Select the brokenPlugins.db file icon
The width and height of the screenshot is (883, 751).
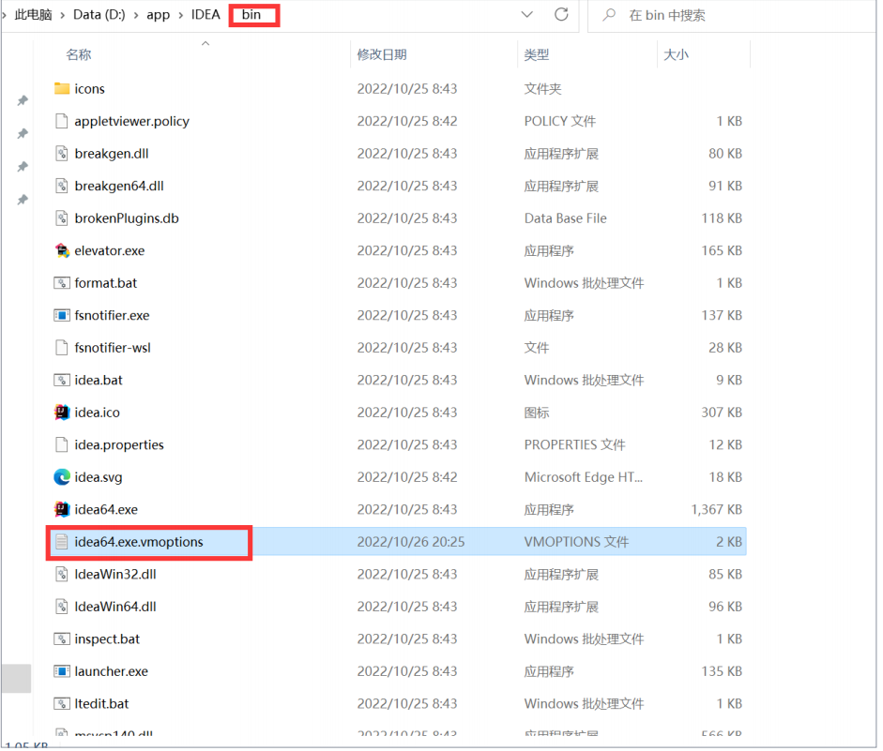61,218
